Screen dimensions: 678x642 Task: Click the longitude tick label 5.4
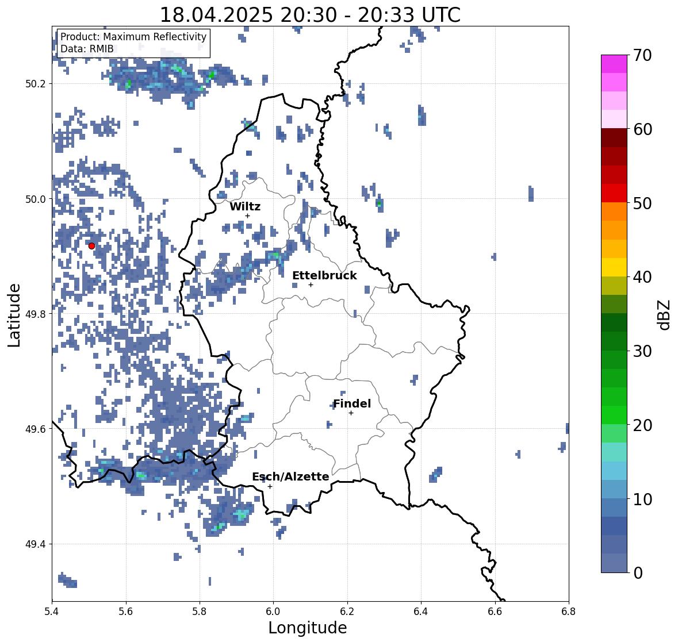point(52,611)
